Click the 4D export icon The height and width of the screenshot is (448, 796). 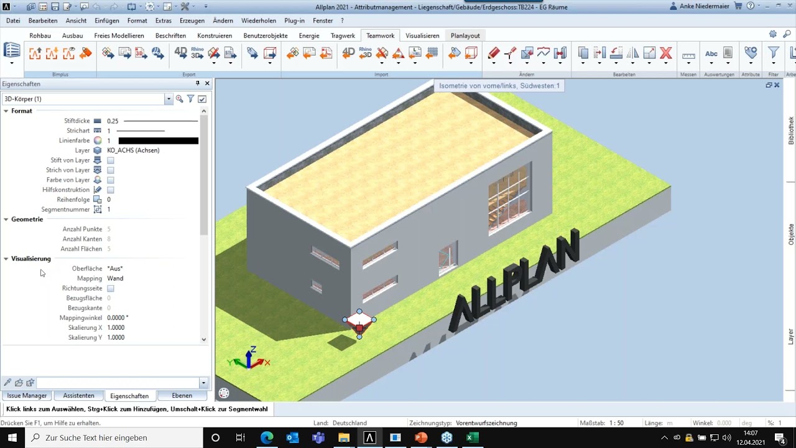pyautogui.click(x=181, y=53)
